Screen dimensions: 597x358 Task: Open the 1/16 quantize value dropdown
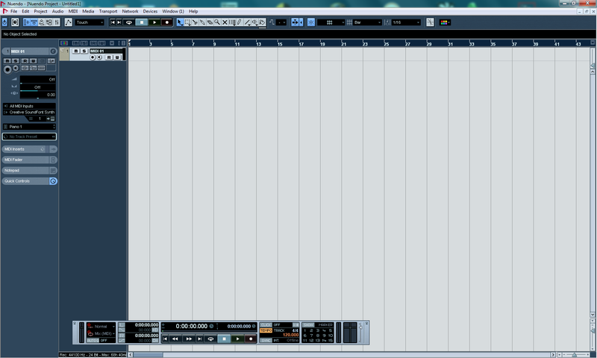pos(407,22)
